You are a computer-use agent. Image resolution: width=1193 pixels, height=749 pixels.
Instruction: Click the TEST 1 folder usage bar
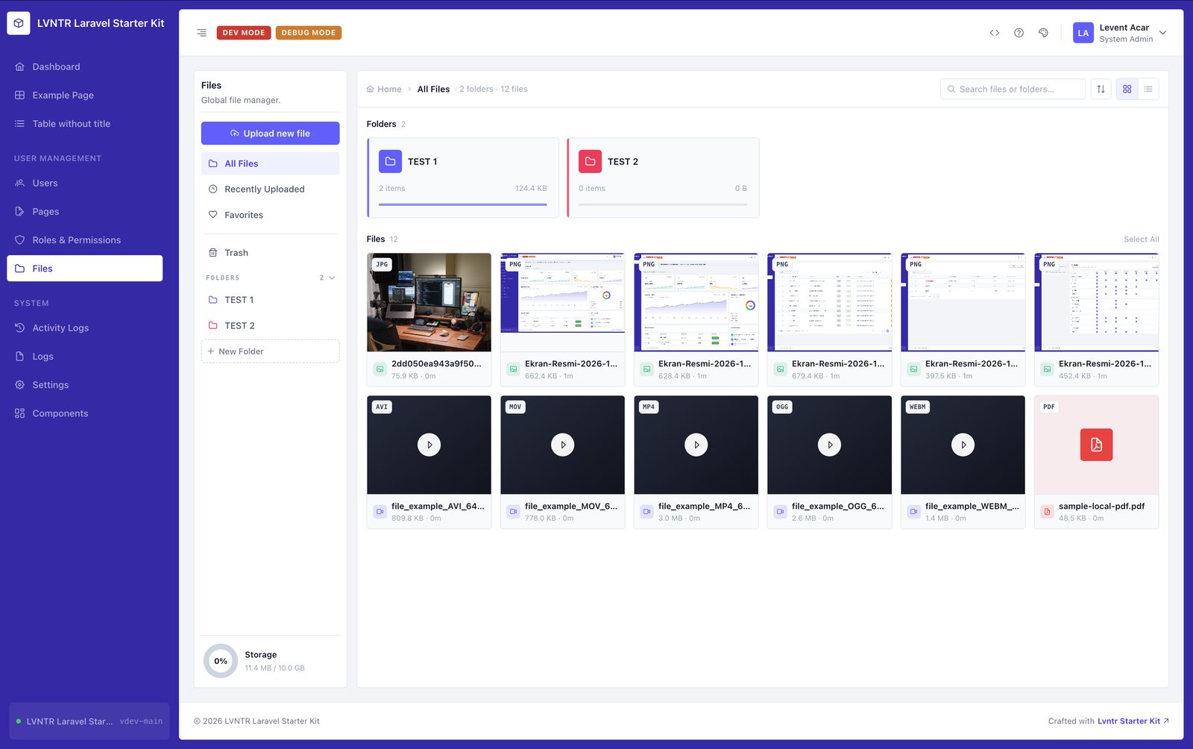point(463,204)
